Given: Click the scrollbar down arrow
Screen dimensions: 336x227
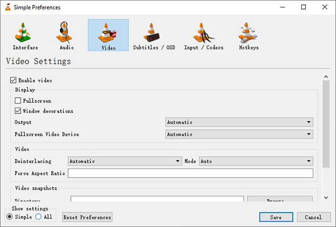Looking at the screenshot, I should 326,197.
